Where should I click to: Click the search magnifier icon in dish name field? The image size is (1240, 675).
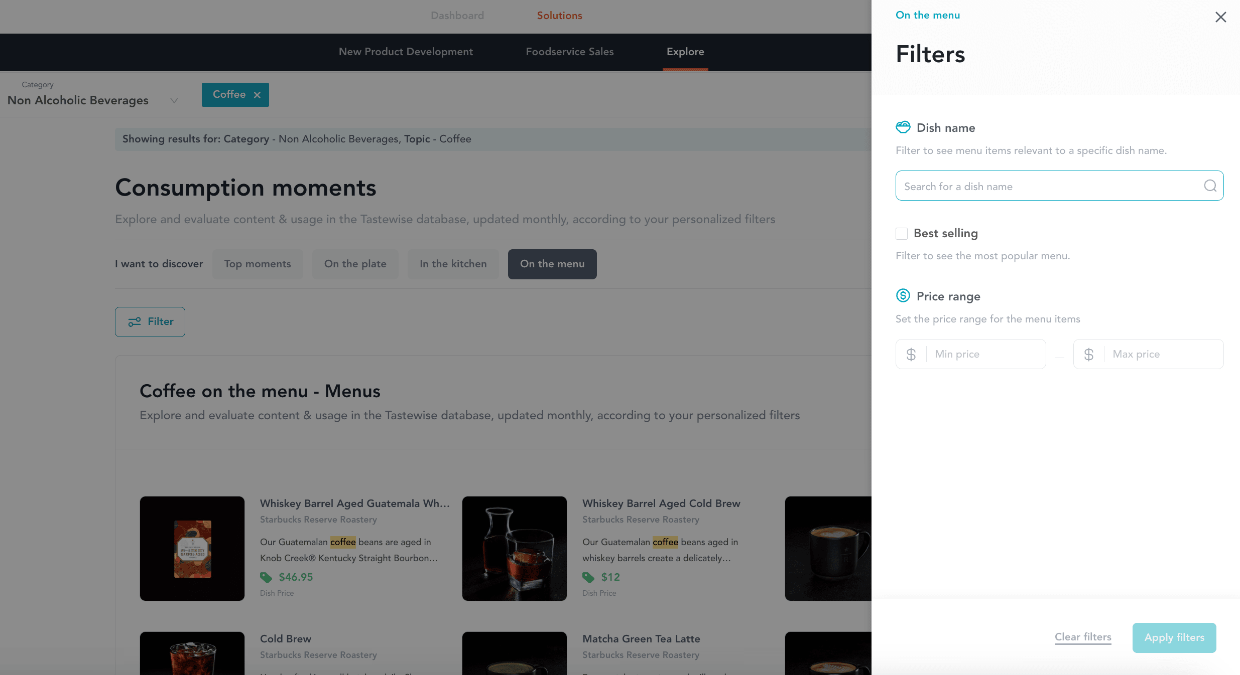(1210, 186)
